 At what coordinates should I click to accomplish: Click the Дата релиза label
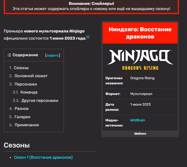[x=112, y=107]
